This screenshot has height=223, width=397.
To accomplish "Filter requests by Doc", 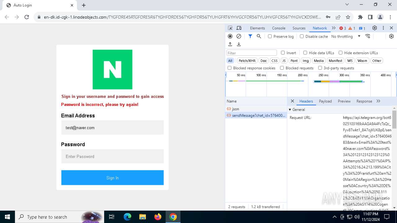I will (264, 61).
